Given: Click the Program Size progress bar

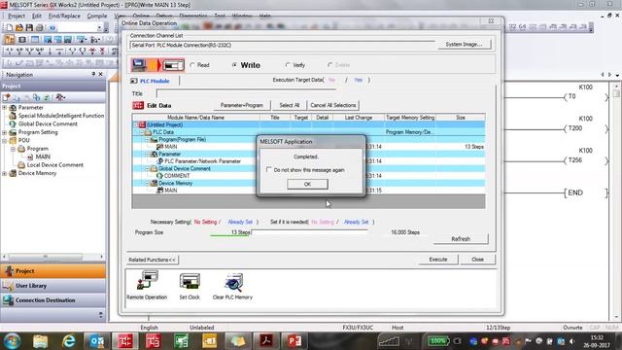Looking at the screenshot, I should 290,232.
